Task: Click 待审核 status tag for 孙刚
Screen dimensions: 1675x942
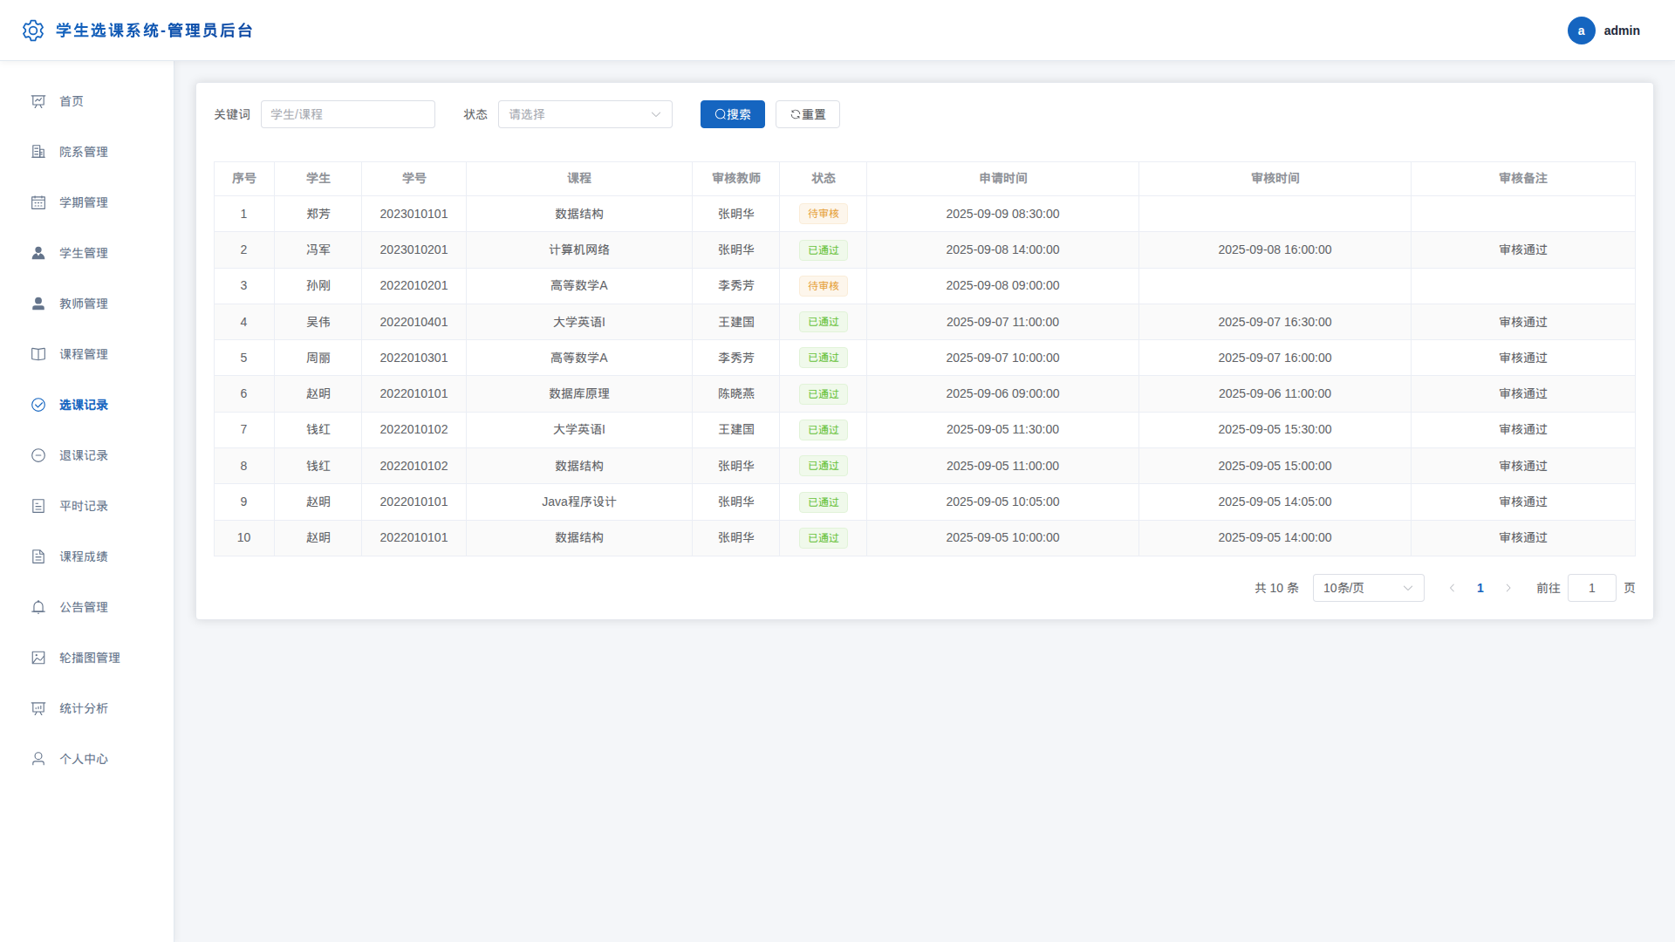Action: tap(824, 286)
